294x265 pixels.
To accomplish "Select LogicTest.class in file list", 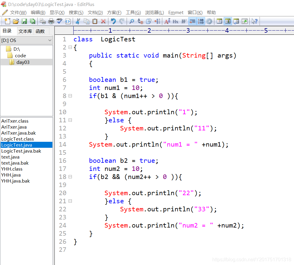I will [x=17, y=139].
